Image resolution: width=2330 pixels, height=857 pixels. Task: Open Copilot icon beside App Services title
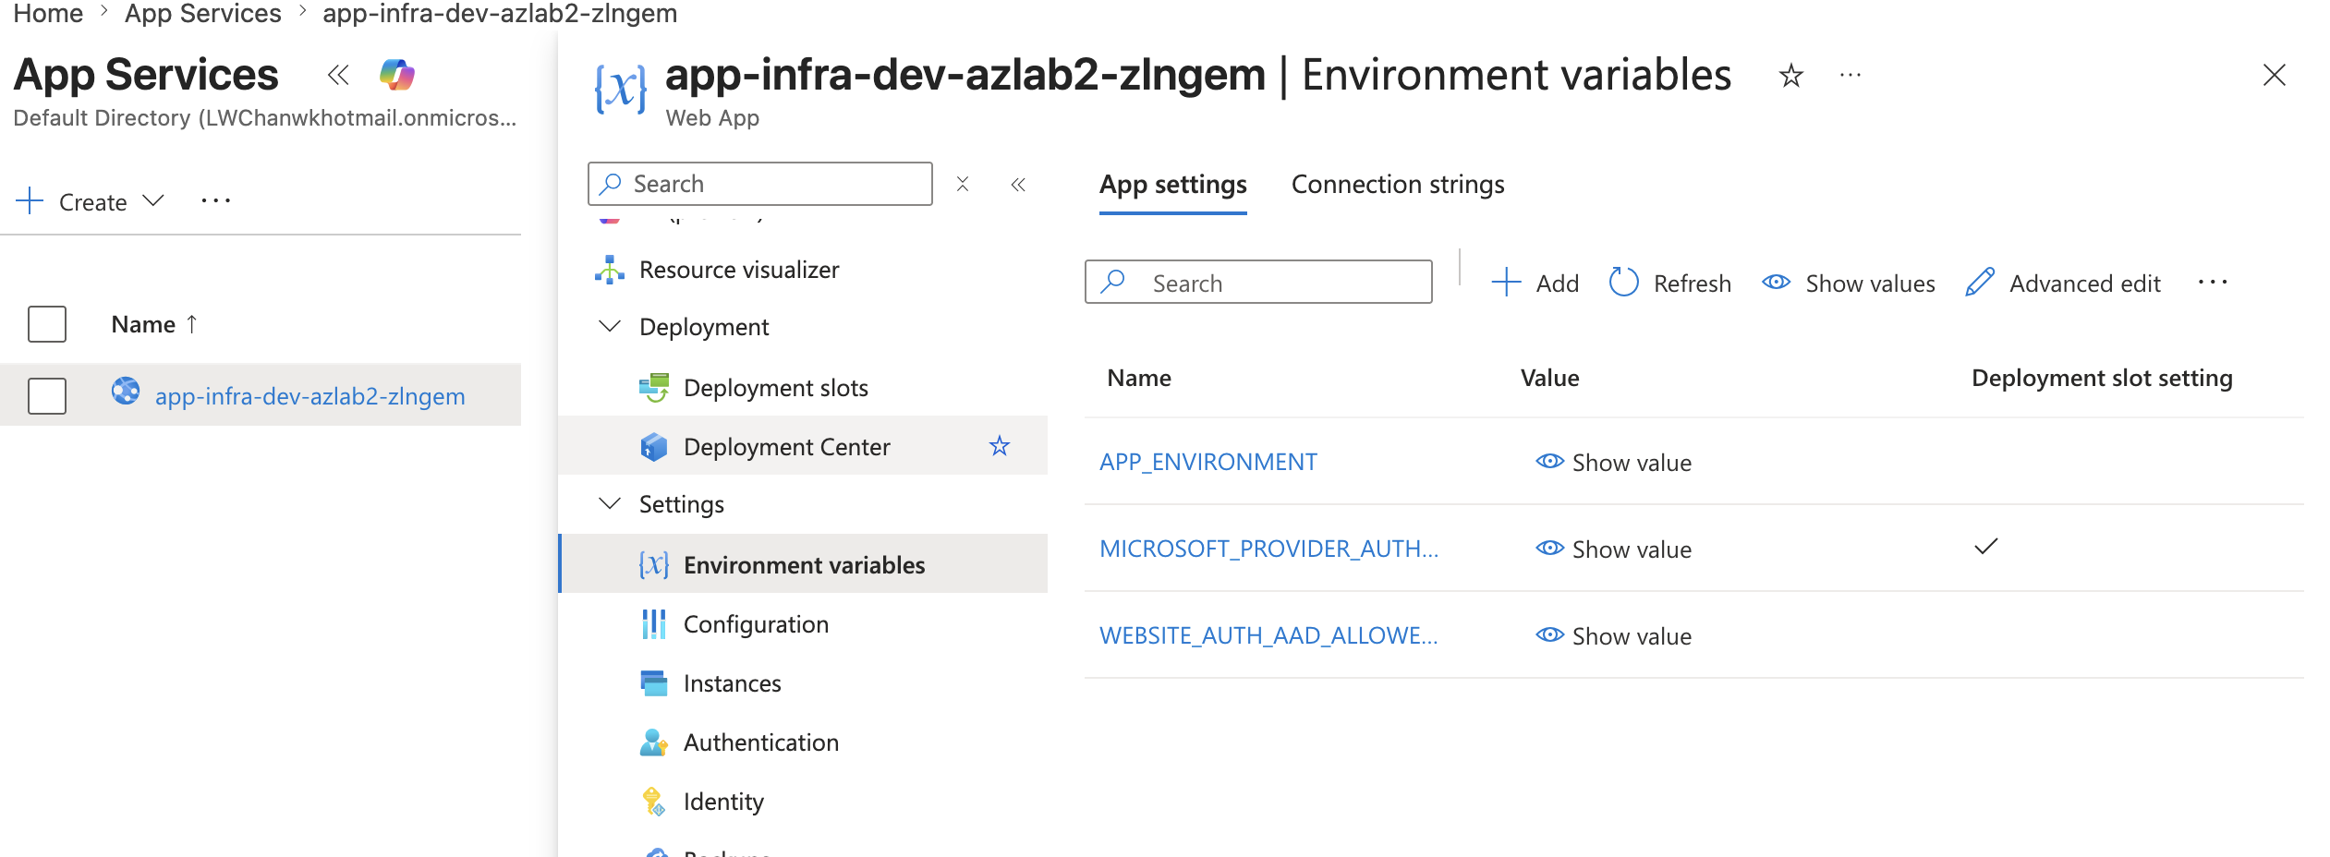(397, 75)
